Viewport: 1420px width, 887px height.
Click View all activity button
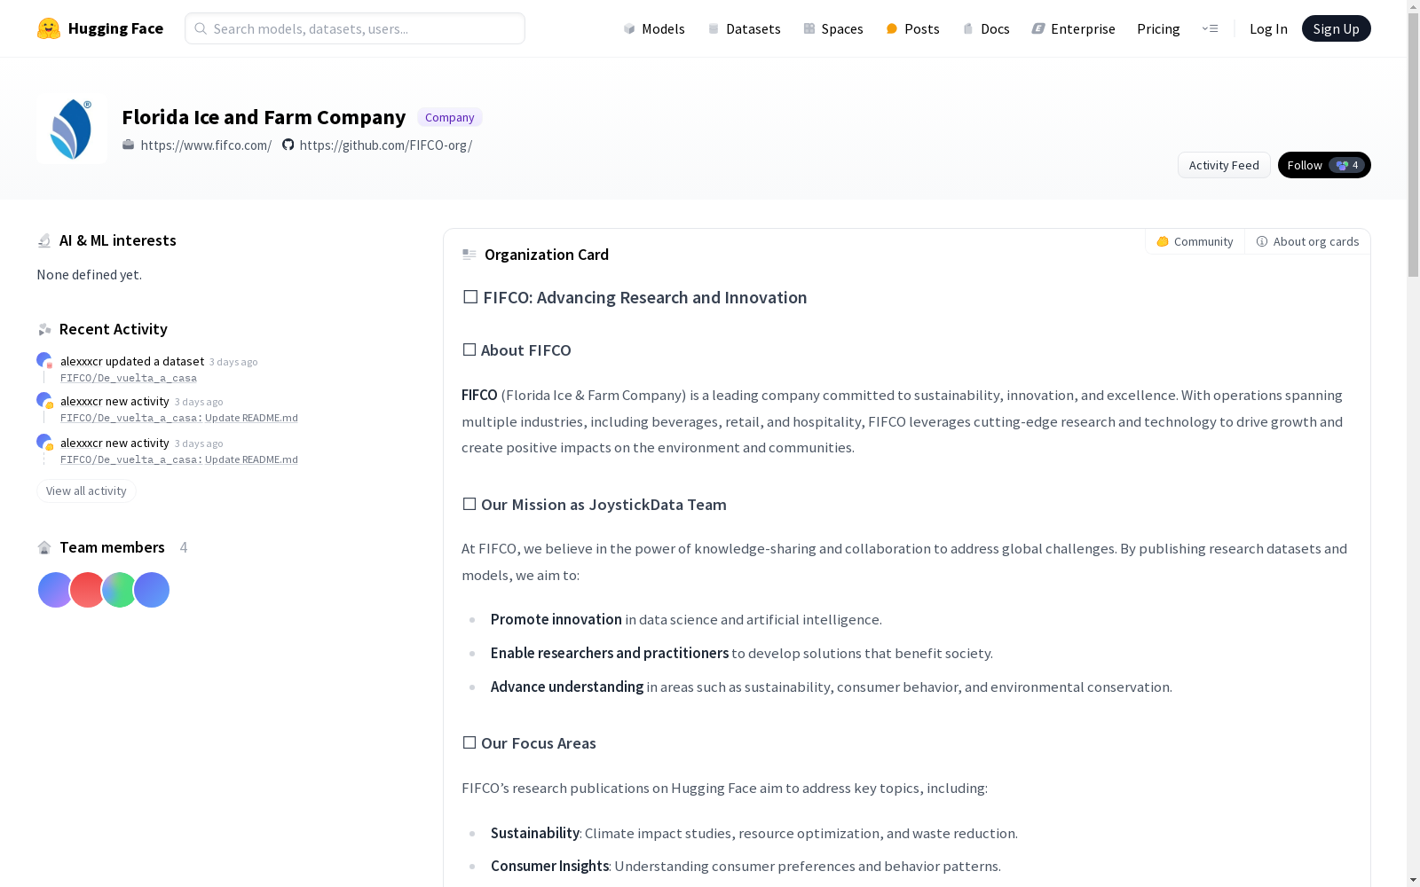pos(86,491)
